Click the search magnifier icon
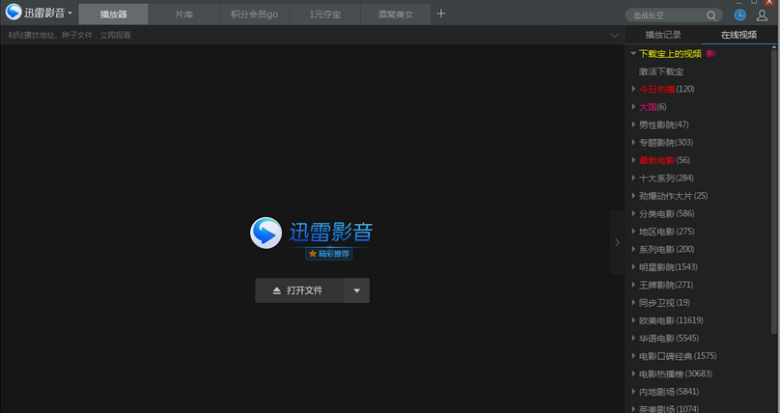Viewport: 780px width, 413px height. point(711,15)
